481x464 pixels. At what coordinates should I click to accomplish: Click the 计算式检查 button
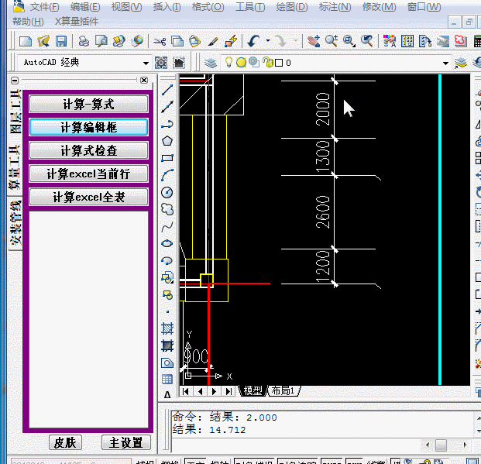click(x=88, y=150)
